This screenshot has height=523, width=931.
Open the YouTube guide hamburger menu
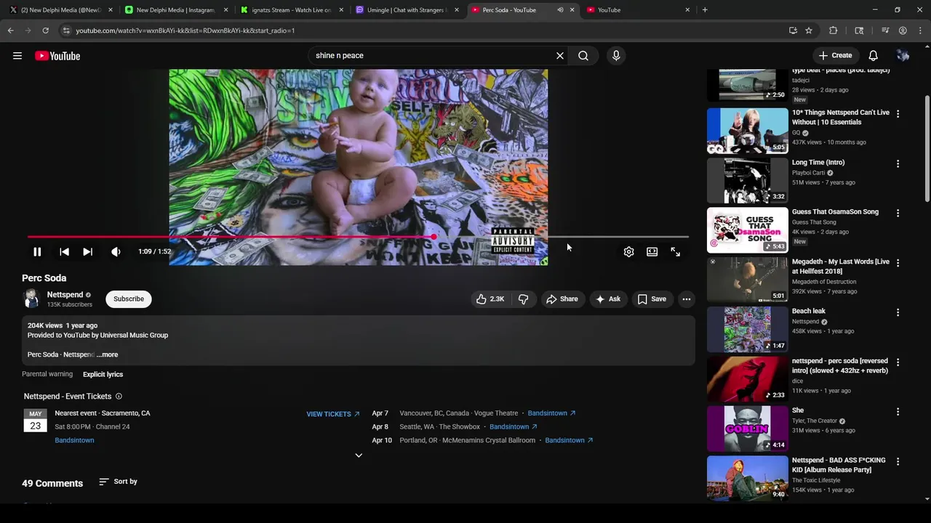coord(17,56)
